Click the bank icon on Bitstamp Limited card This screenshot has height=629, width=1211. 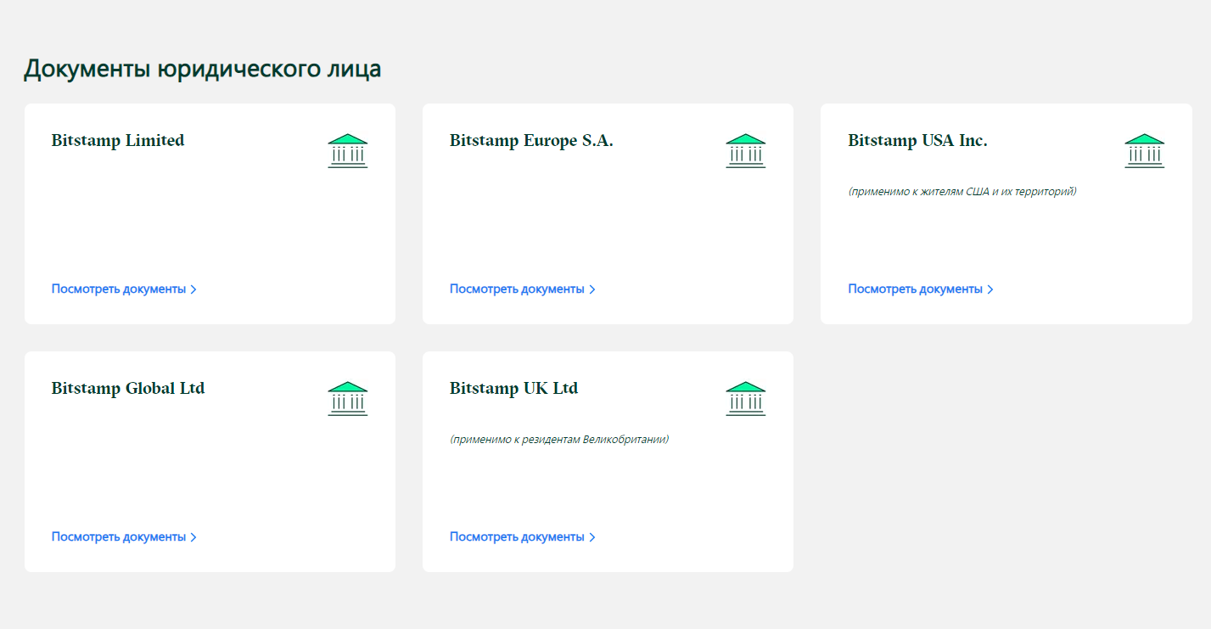pyautogui.click(x=348, y=151)
